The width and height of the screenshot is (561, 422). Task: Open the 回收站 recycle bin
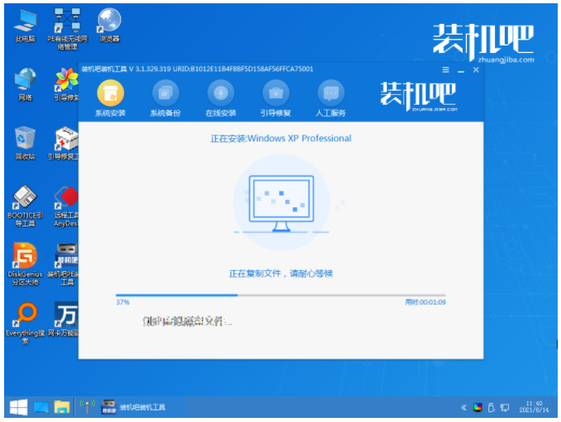click(25, 143)
